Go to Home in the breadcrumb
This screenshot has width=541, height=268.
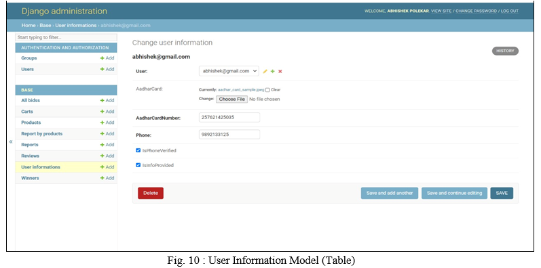[x=29, y=26]
